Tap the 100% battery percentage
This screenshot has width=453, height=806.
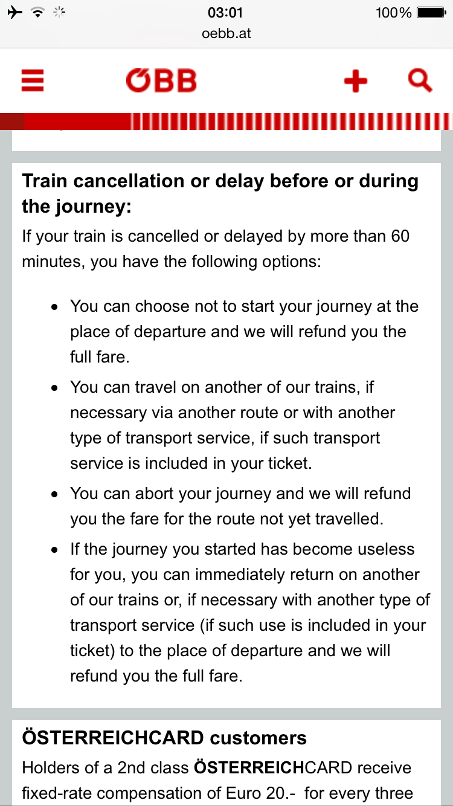[x=393, y=12]
